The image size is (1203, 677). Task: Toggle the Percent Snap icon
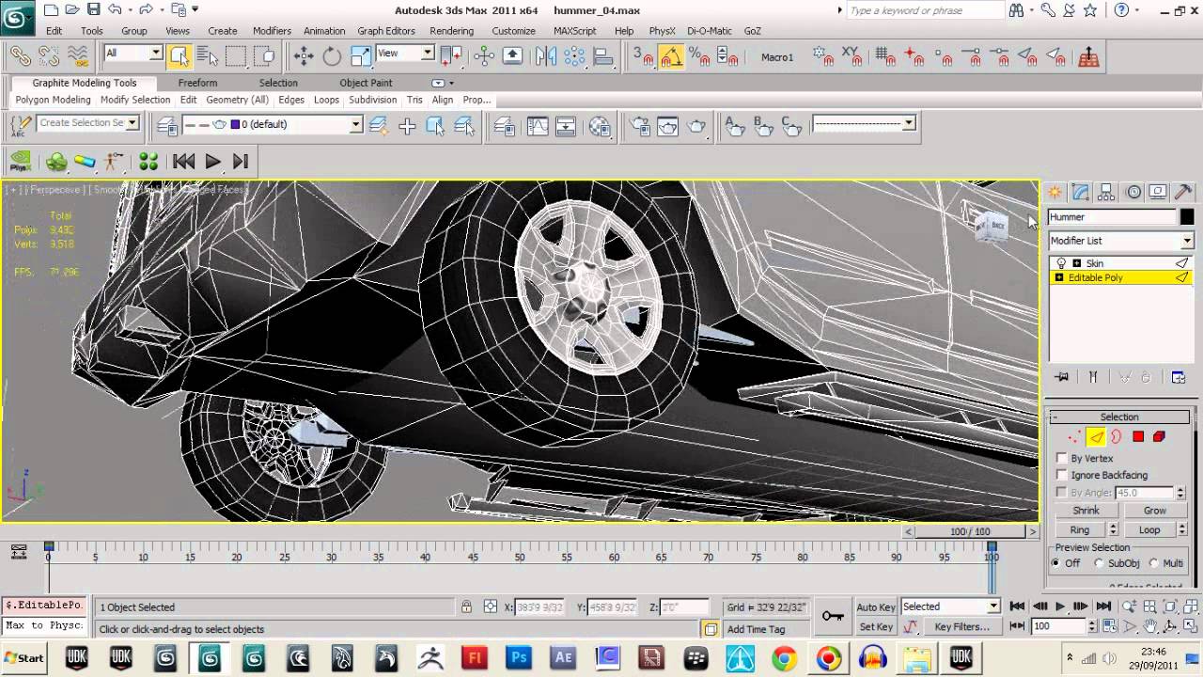(x=698, y=56)
